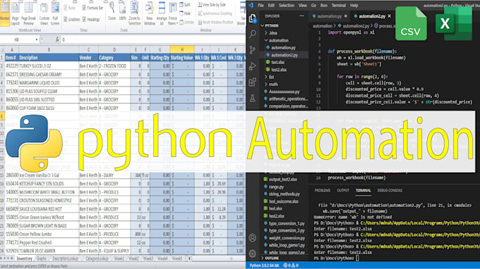Open VS Code Source Control icon

(253, 50)
